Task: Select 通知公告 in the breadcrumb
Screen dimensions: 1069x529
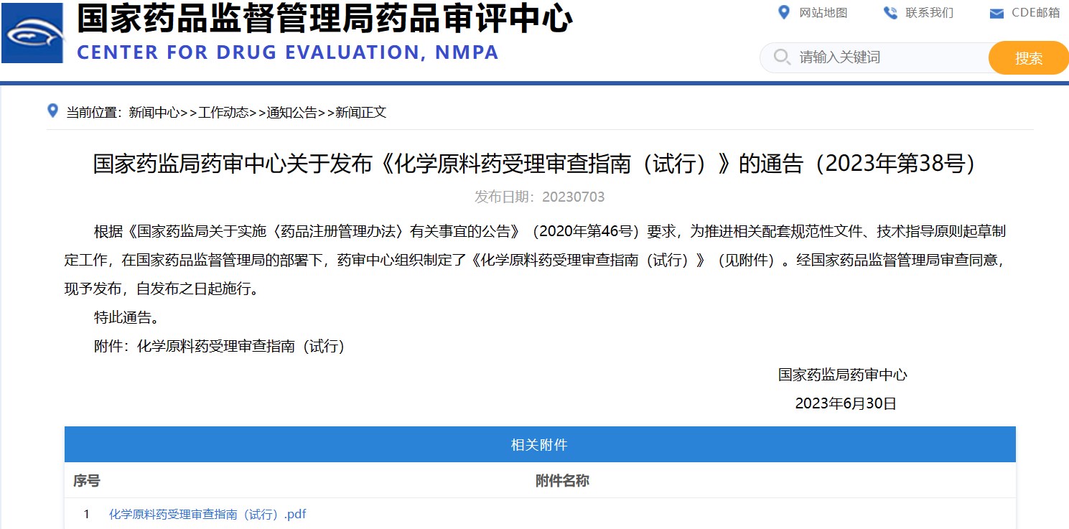Action: pos(292,112)
